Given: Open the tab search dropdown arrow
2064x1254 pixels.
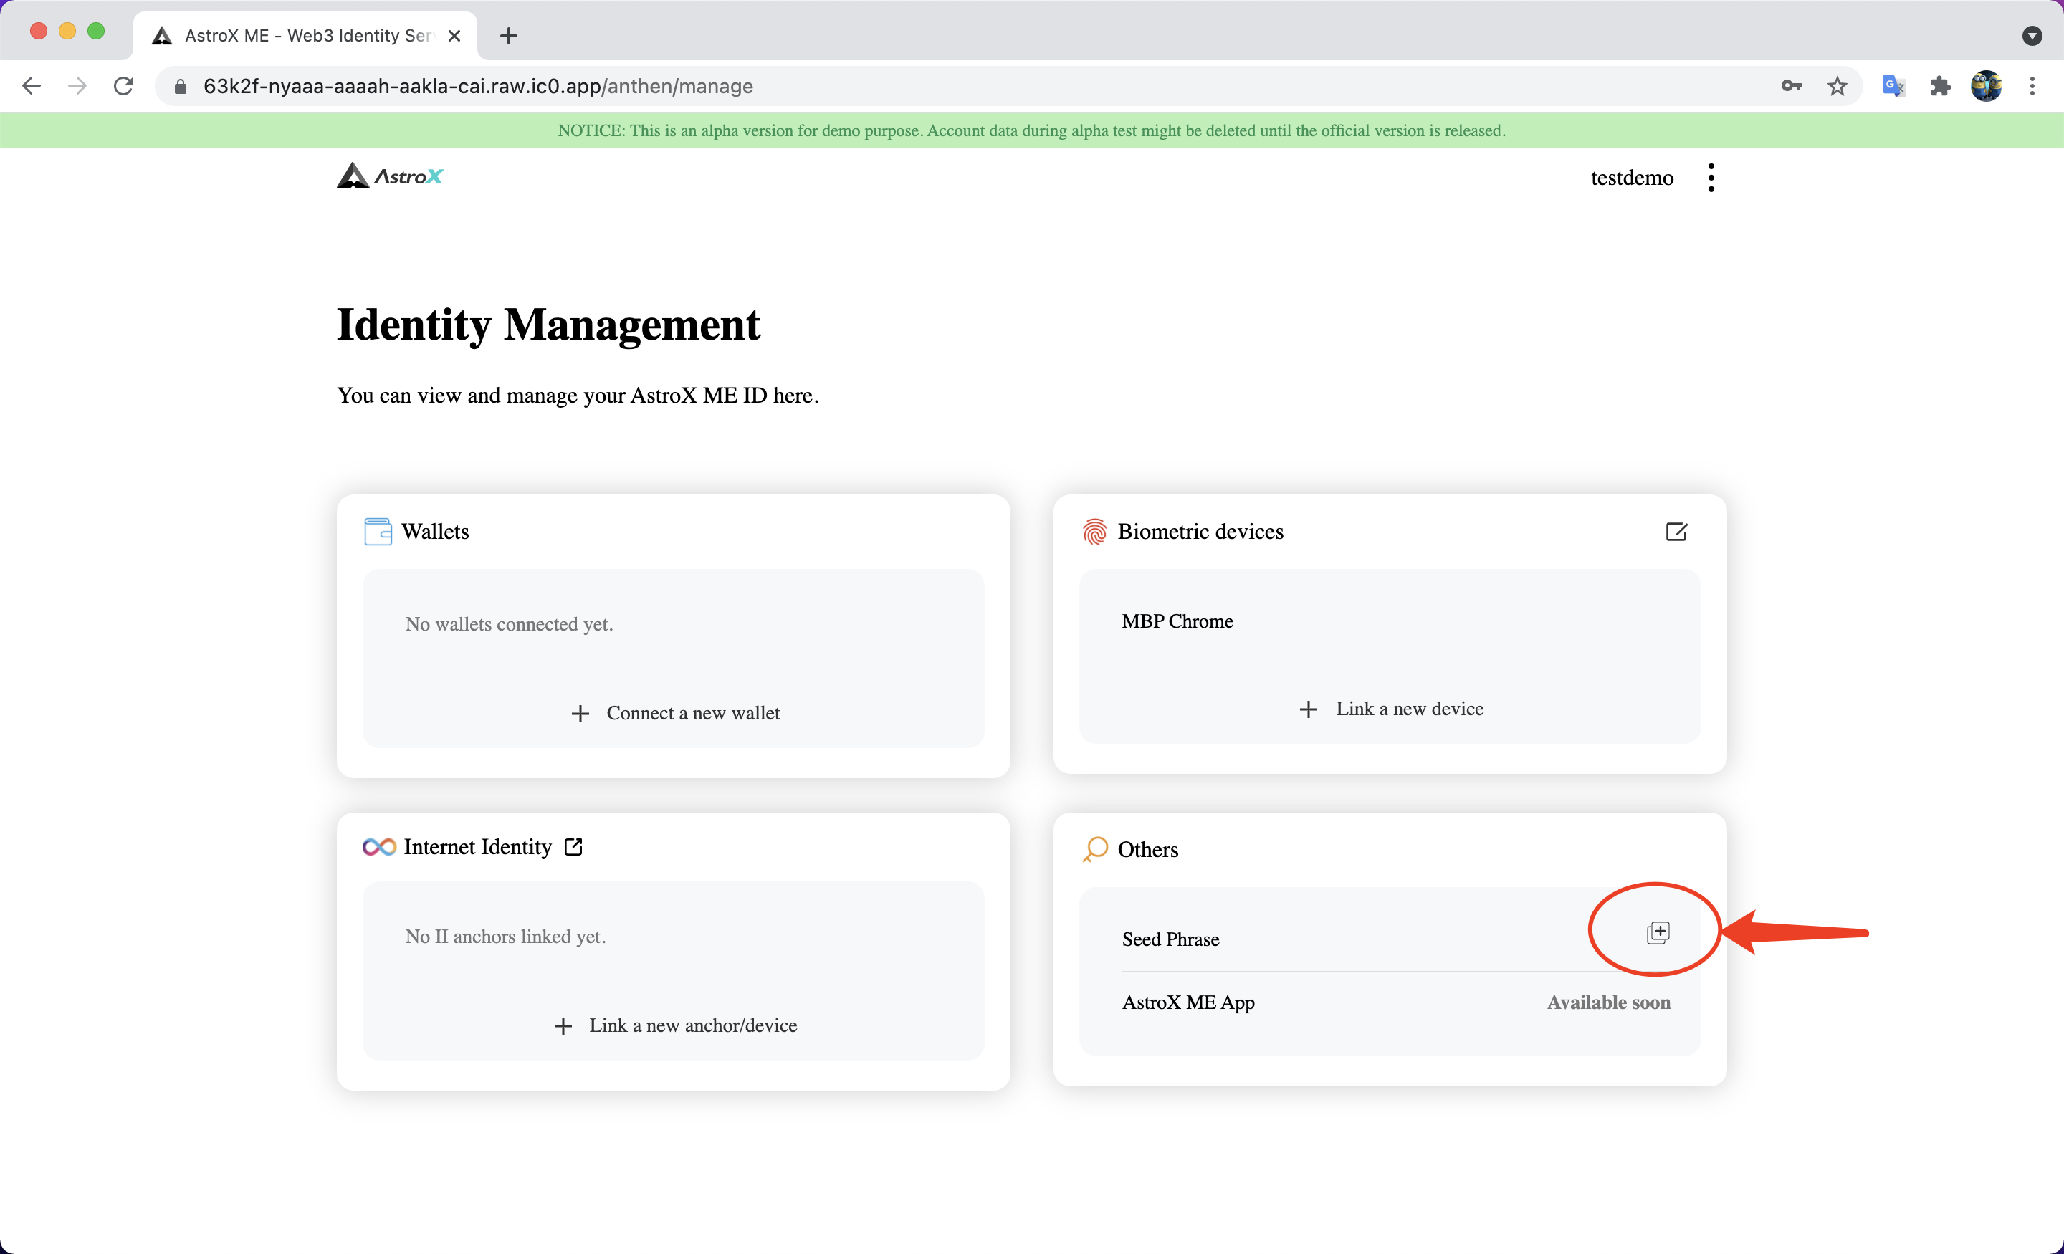Looking at the screenshot, I should [2032, 35].
